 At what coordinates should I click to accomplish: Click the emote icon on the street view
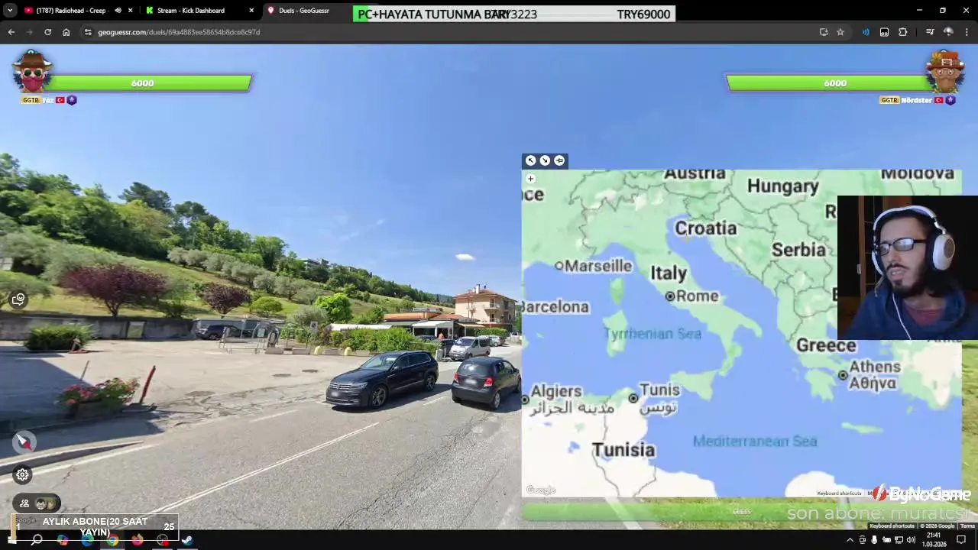pyautogui.click(x=18, y=299)
